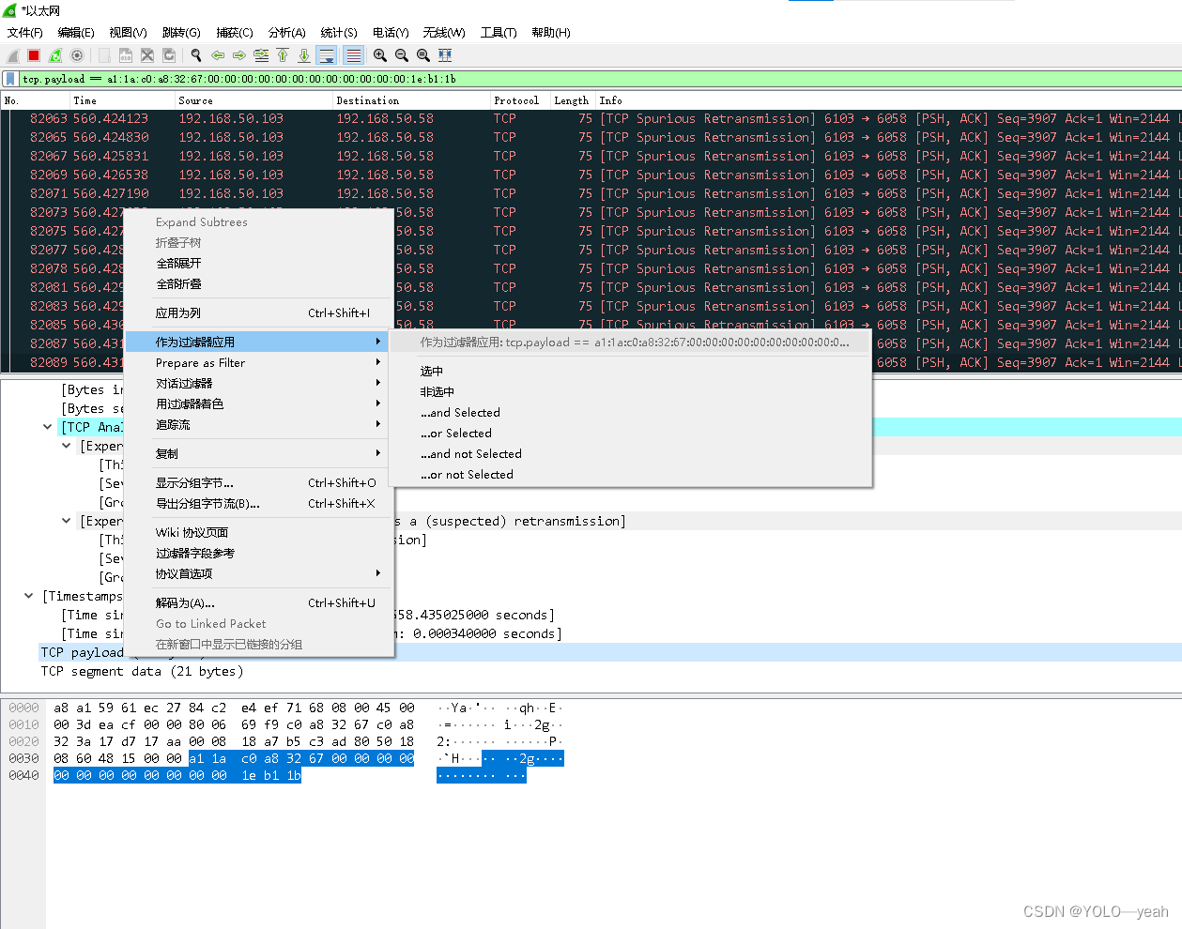Collapse the [TCP Anal tree node
1182x929 pixels.
pos(47,427)
